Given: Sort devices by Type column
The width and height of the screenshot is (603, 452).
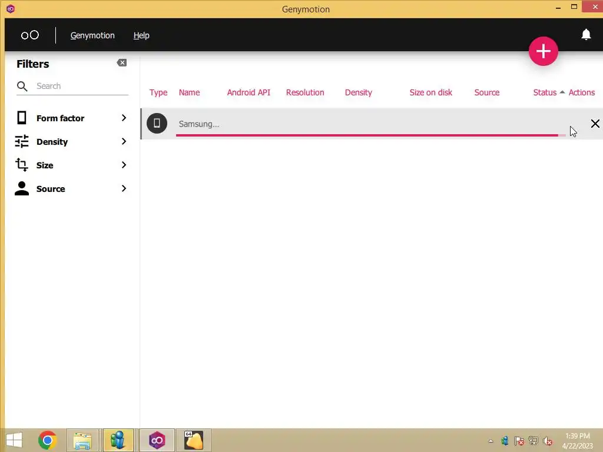Looking at the screenshot, I should click(158, 92).
